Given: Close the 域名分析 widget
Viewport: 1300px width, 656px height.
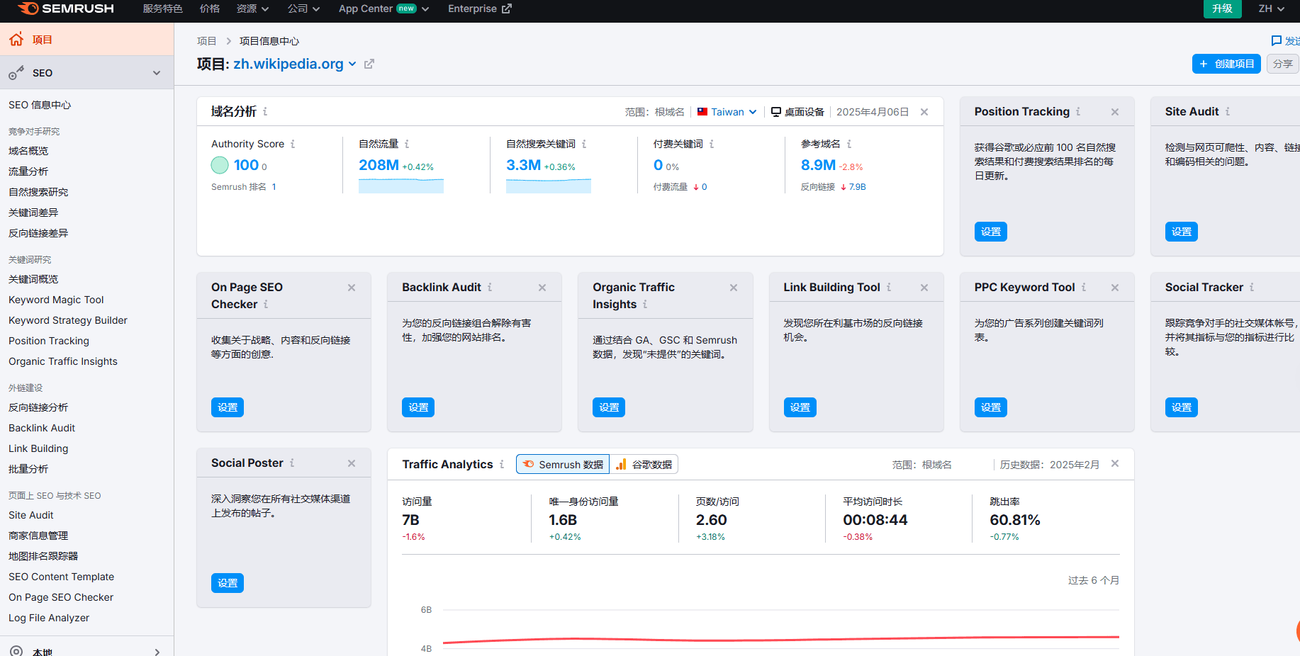Looking at the screenshot, I should (x=924, y=112).
